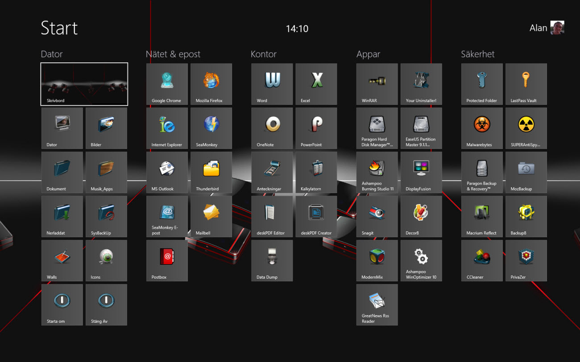Open the Dator computer tile
This screenshot has height=362, width=580.
click(62, 128)
